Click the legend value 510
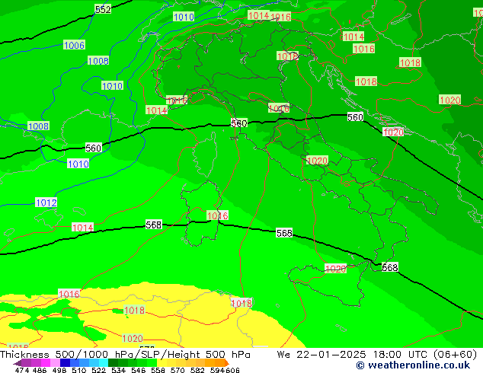The width and height of the screenshot is (483, 373). click(x=79, y=370)
